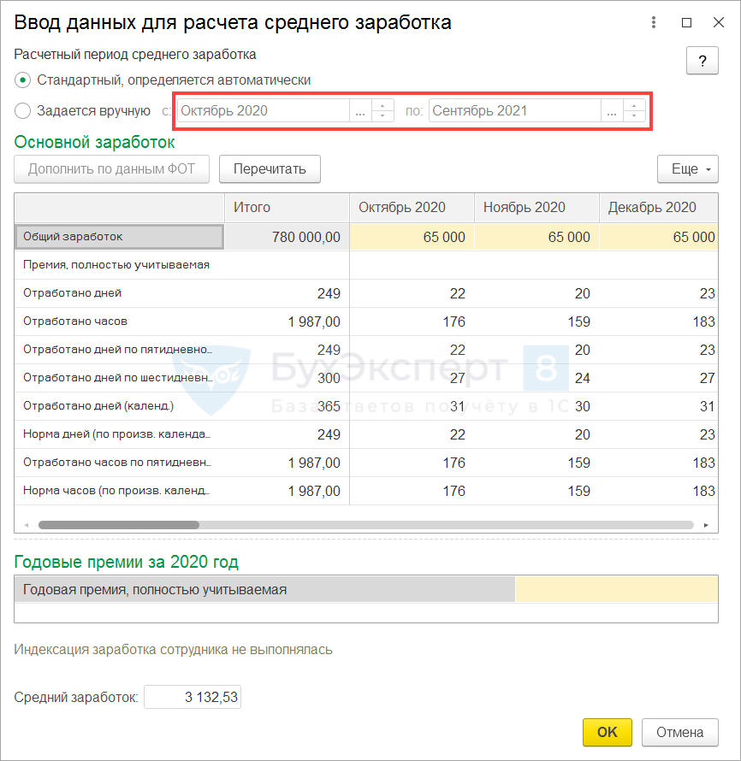Screen dimensions: 741x761
Task: Close the average earnings dialog
Action: 717,23
